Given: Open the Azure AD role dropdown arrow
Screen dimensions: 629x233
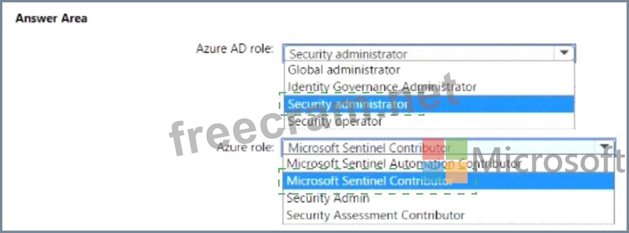Looking at the screenshot, I should tap(564, 53).
